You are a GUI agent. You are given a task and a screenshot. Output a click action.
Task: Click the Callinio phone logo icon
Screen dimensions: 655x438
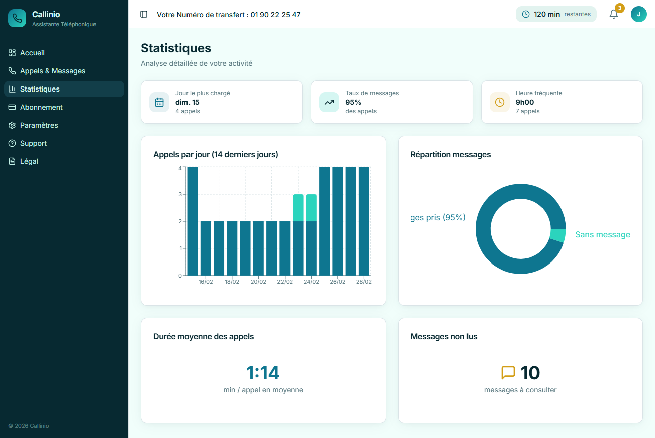(17, 18)
